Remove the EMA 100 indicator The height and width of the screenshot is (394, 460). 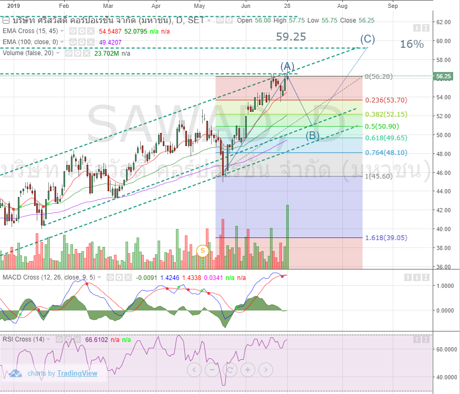tap(91, 42)
